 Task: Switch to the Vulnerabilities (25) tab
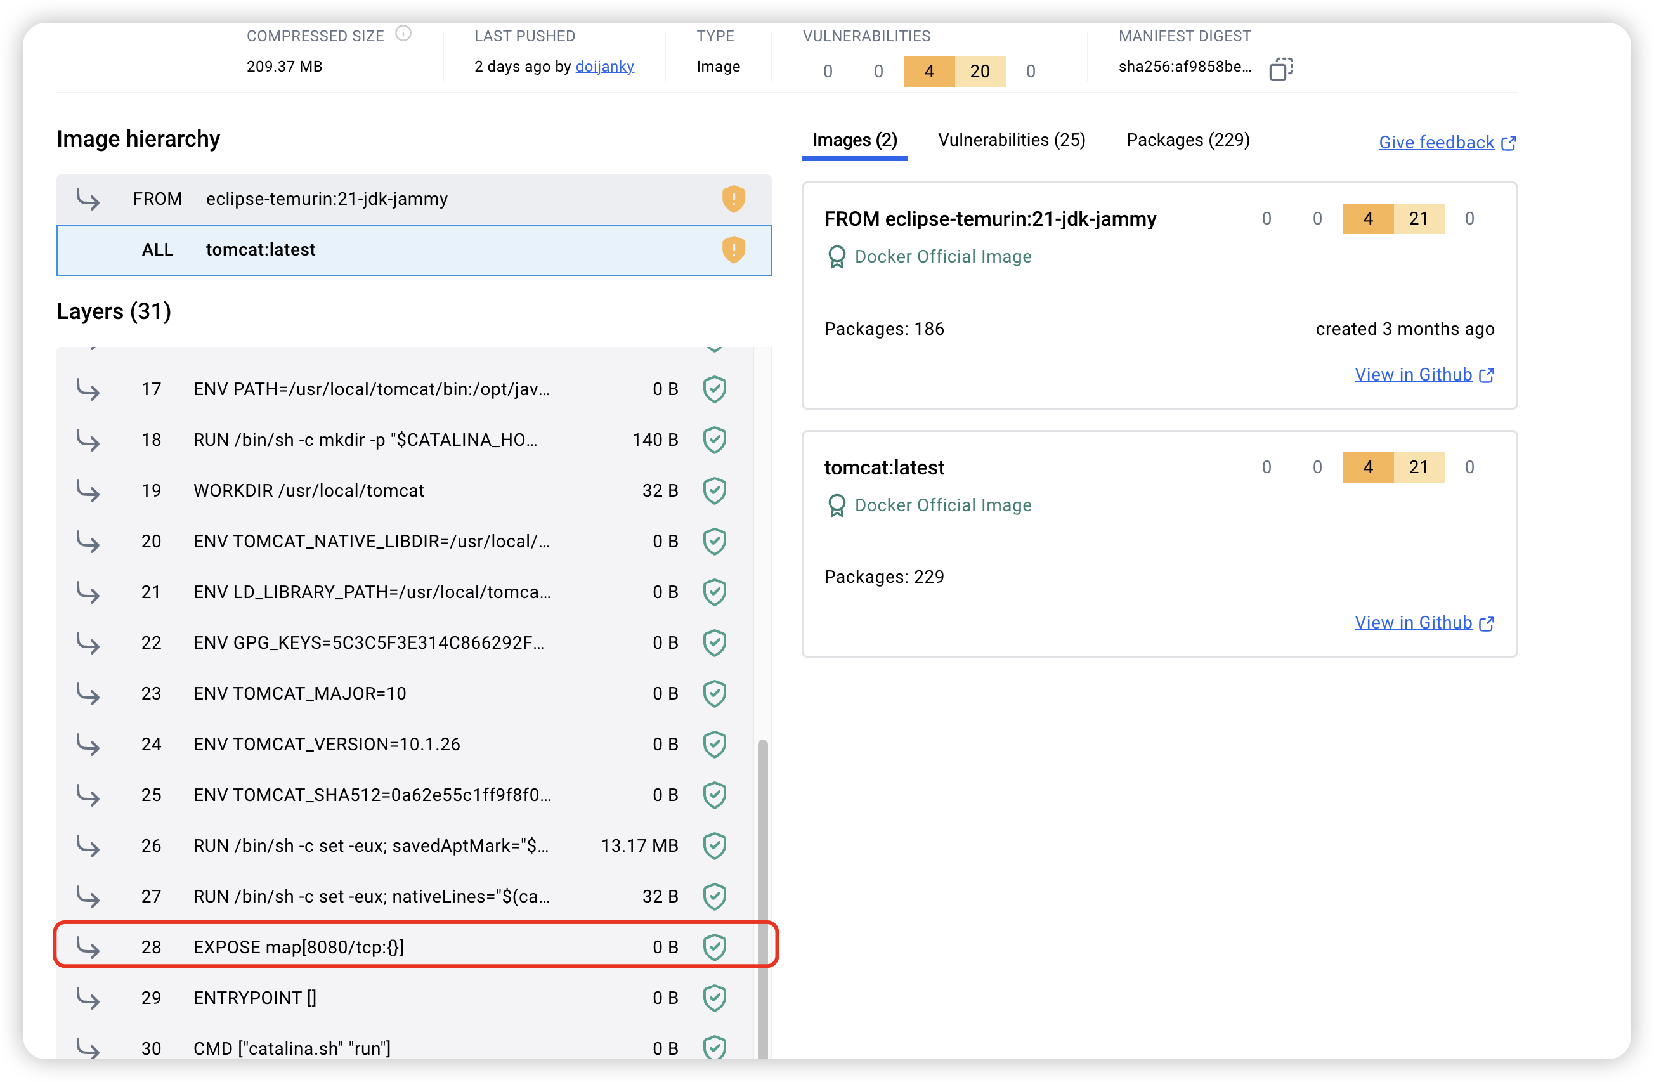(1011, 140)
